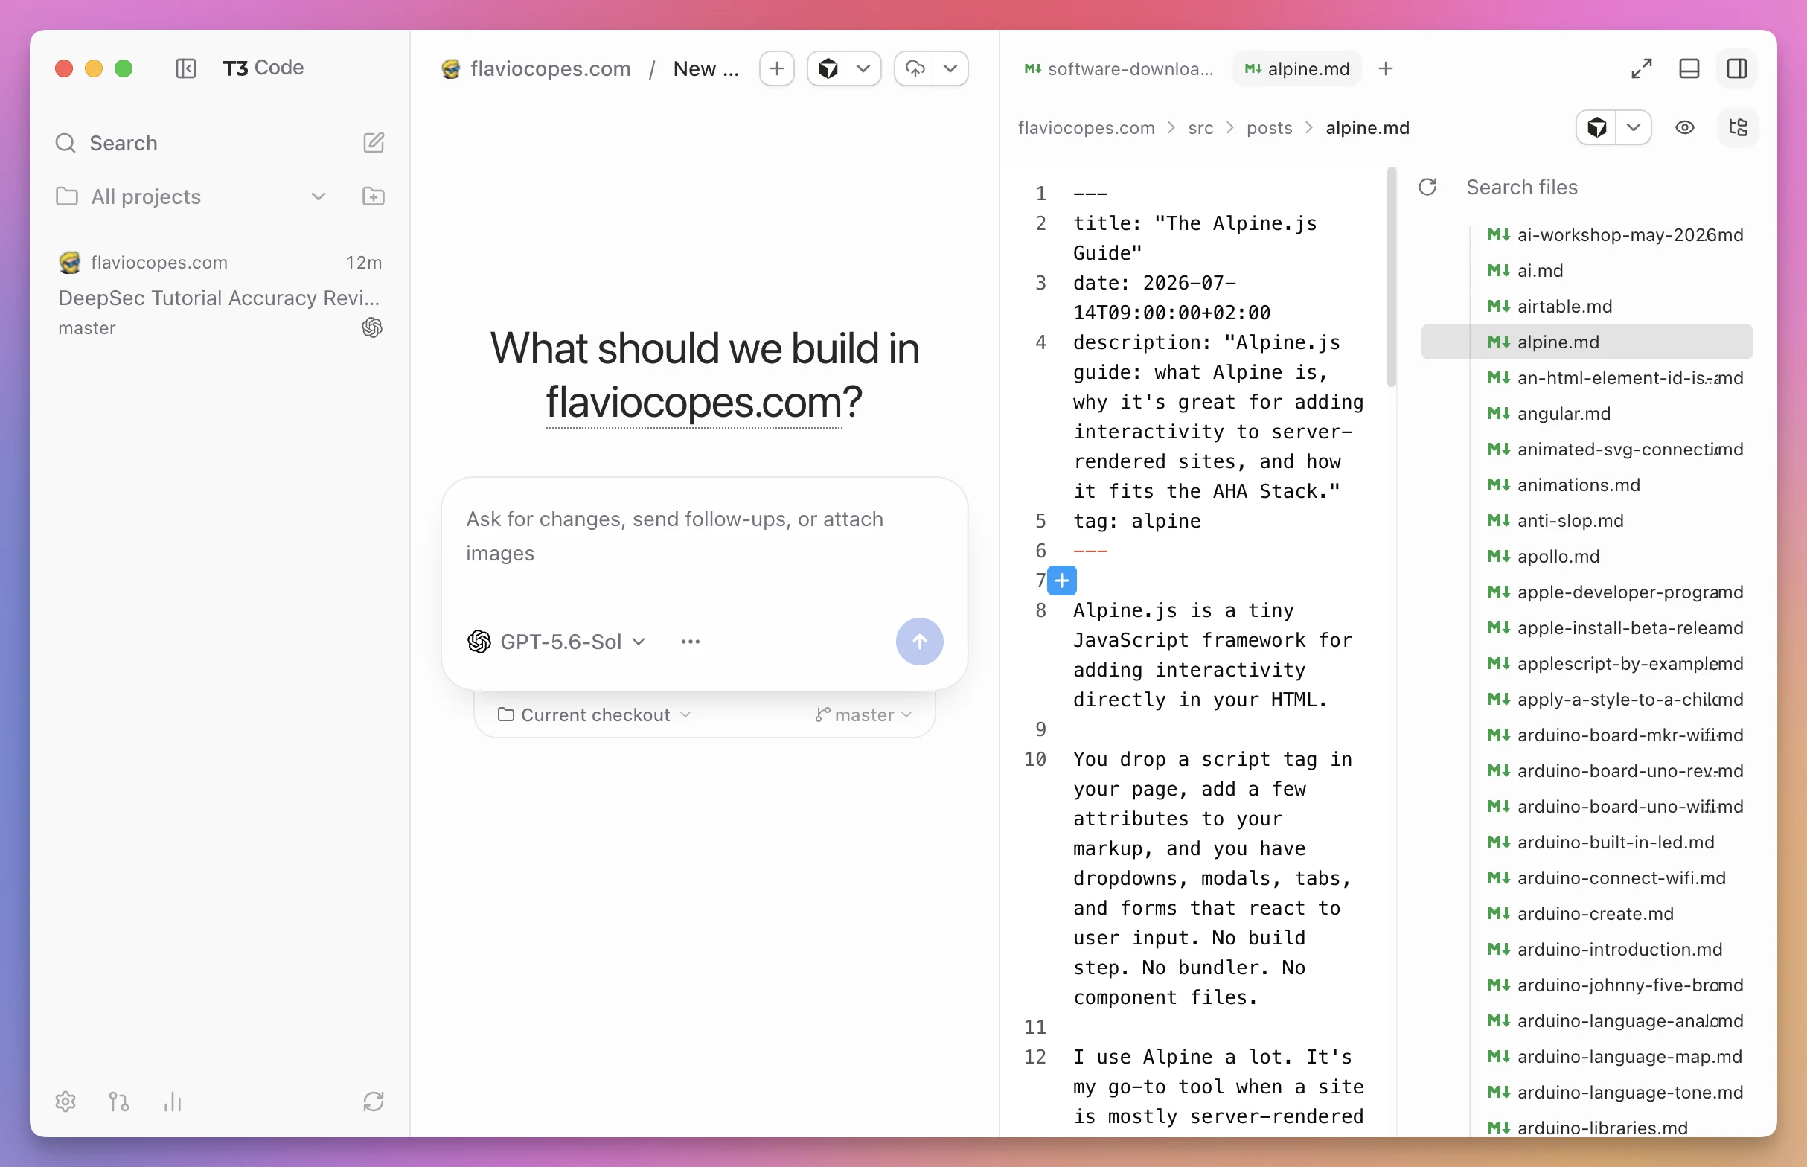Click the cloud upload icon in chat header
The height and width of the screenshot is (1167, 1807).
915,68
